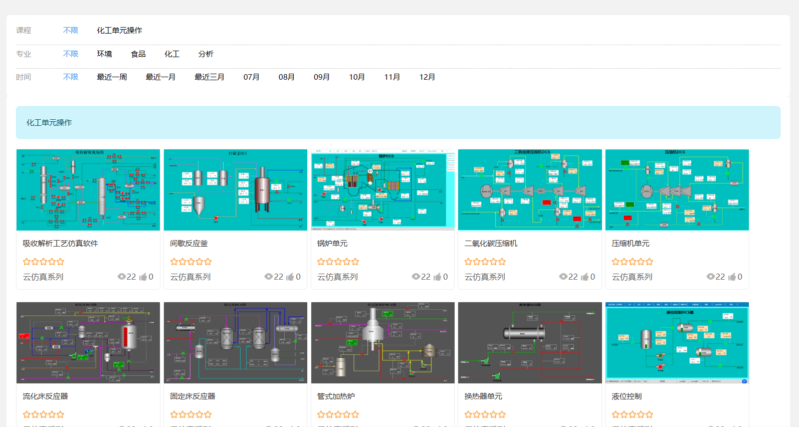Screen dimensions: 799x427
Task: Pick 09月 in the time filter
Action: 322,77
